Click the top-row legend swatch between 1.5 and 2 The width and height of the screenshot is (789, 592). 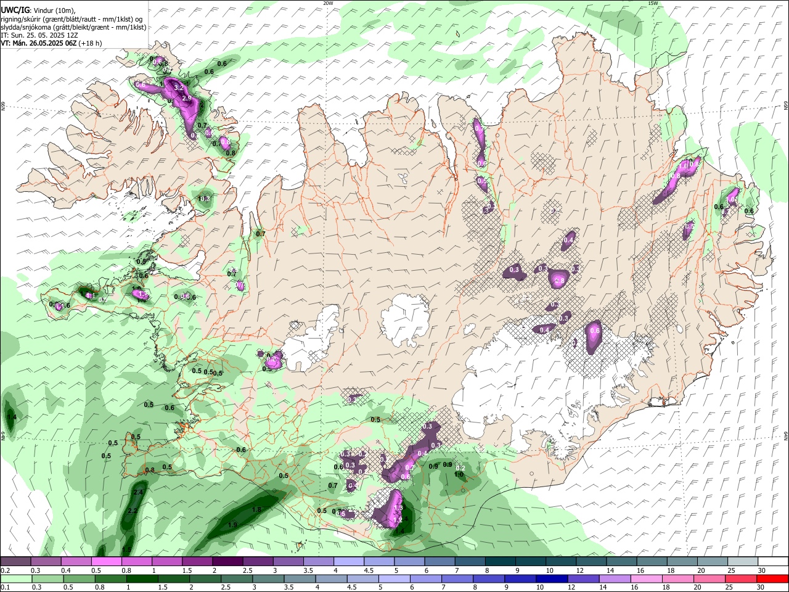click(197, 562)
